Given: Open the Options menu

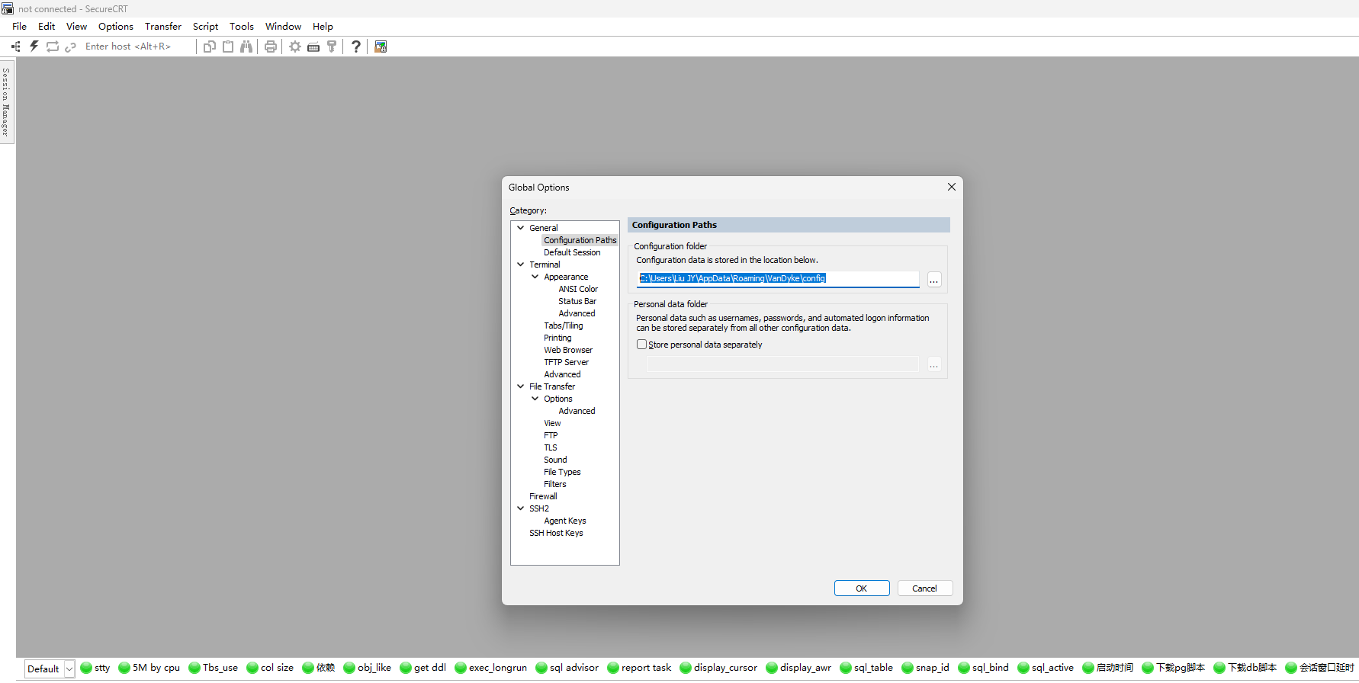Looking at the screenshot, I should click(116, 26).
